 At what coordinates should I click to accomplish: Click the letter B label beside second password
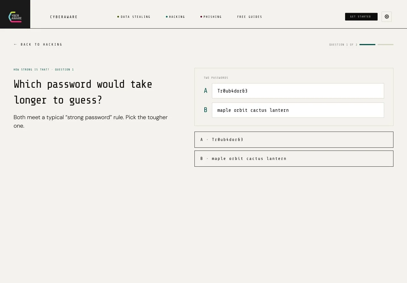205,110
